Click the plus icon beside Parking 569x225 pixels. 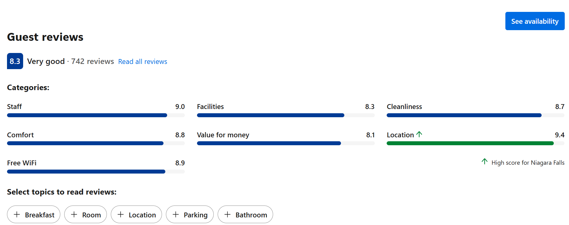[176, 215]
